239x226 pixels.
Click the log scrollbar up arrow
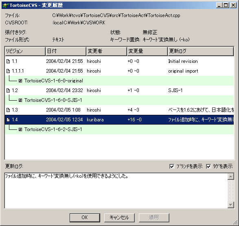(231, 176)
